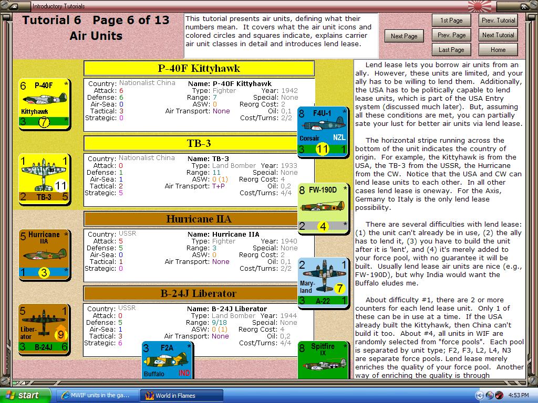Click the lend lease explanation text panel
The image size is (538, 403).
(x=439, y=219)
